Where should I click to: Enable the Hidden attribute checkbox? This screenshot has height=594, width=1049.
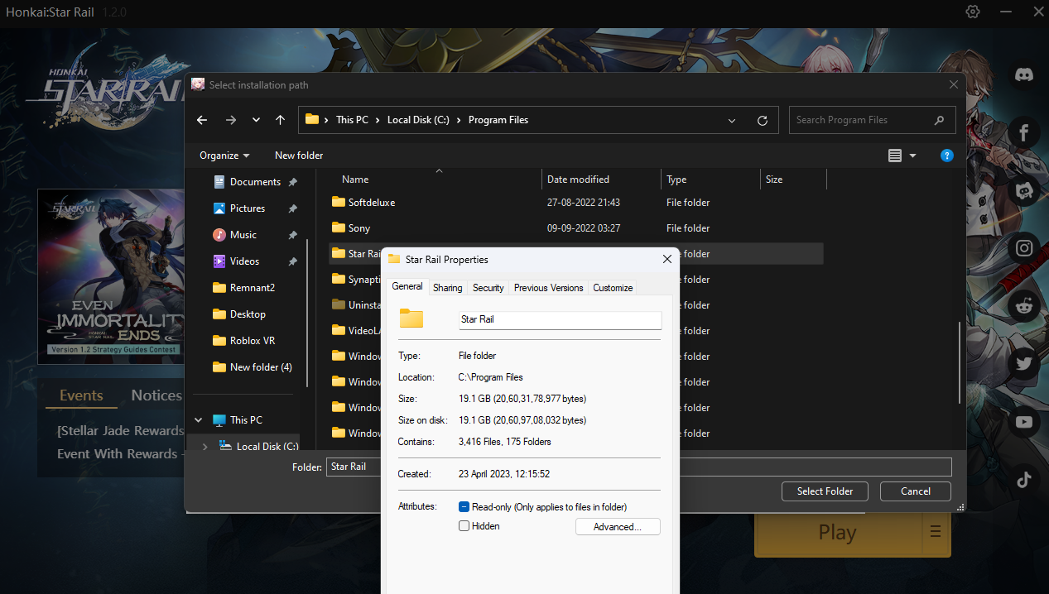coord(464,526)
